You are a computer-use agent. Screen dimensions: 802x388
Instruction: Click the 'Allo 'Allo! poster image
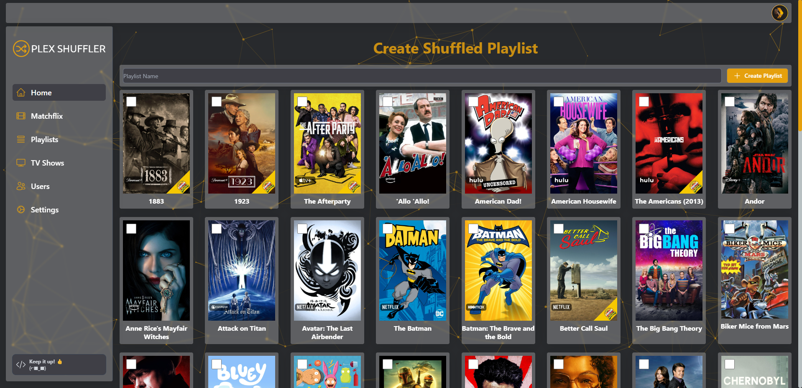[x=413, y=143]
